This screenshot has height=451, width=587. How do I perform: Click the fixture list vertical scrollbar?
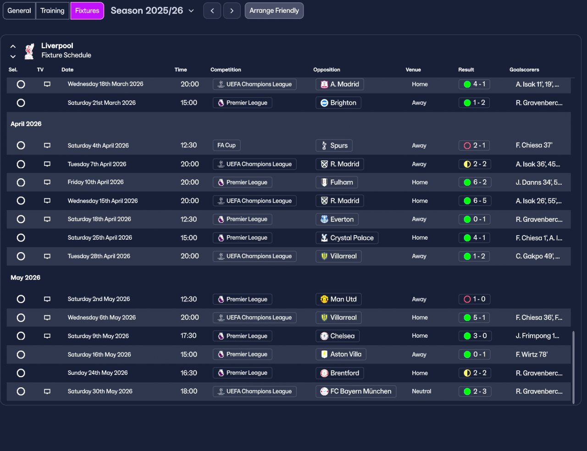pos(573,367)
